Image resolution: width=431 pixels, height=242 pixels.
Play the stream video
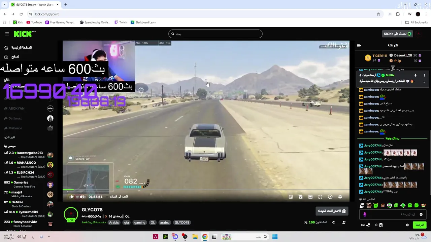click(x=71, y=197)
